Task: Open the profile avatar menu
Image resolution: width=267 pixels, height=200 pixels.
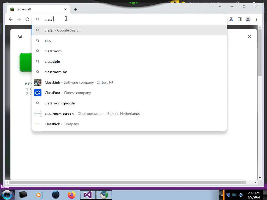Action: [248, 19]
